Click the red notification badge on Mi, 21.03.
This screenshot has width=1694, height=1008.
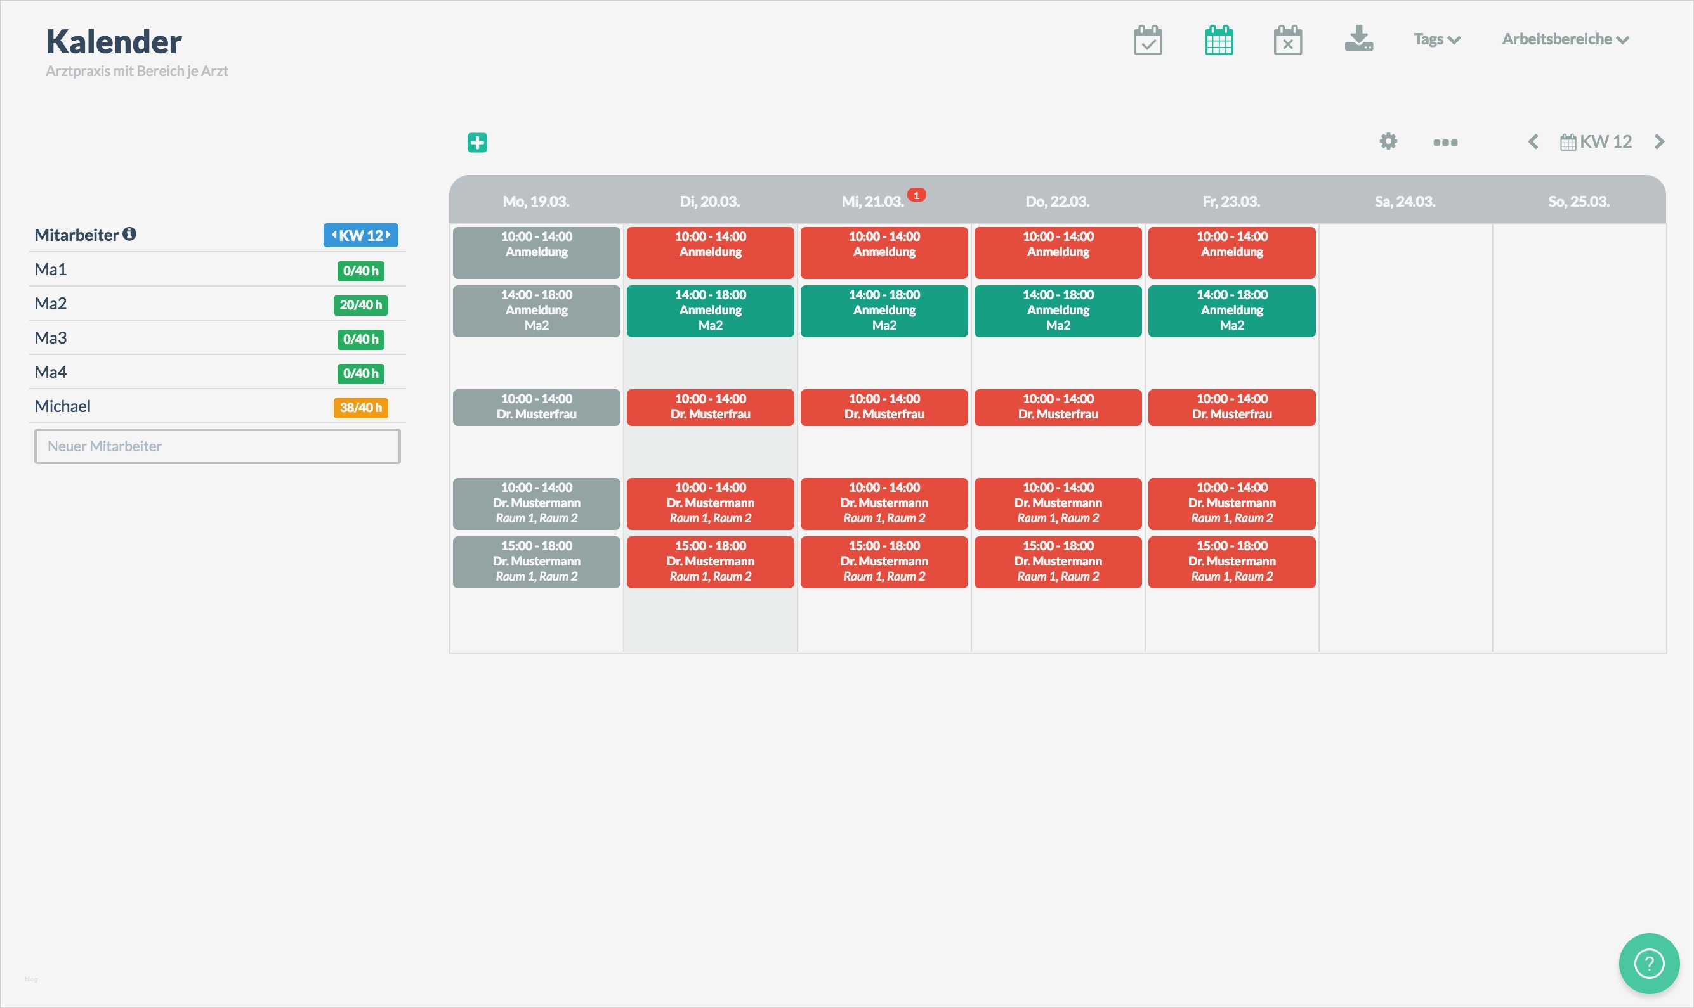pyautogui.click(x=916, y=195)
